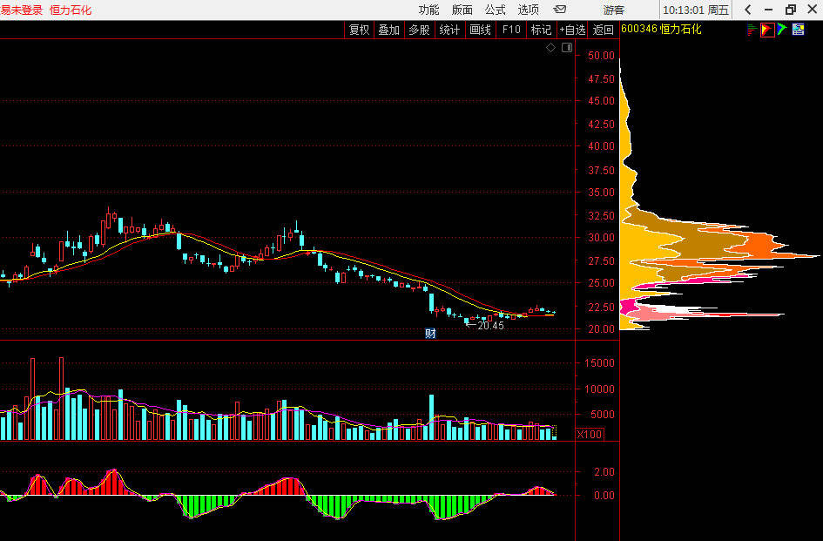The width and height of the screenshot is (823, 541).
Task: Click the 财 financial marker on chart
Action: click(430, 333)
